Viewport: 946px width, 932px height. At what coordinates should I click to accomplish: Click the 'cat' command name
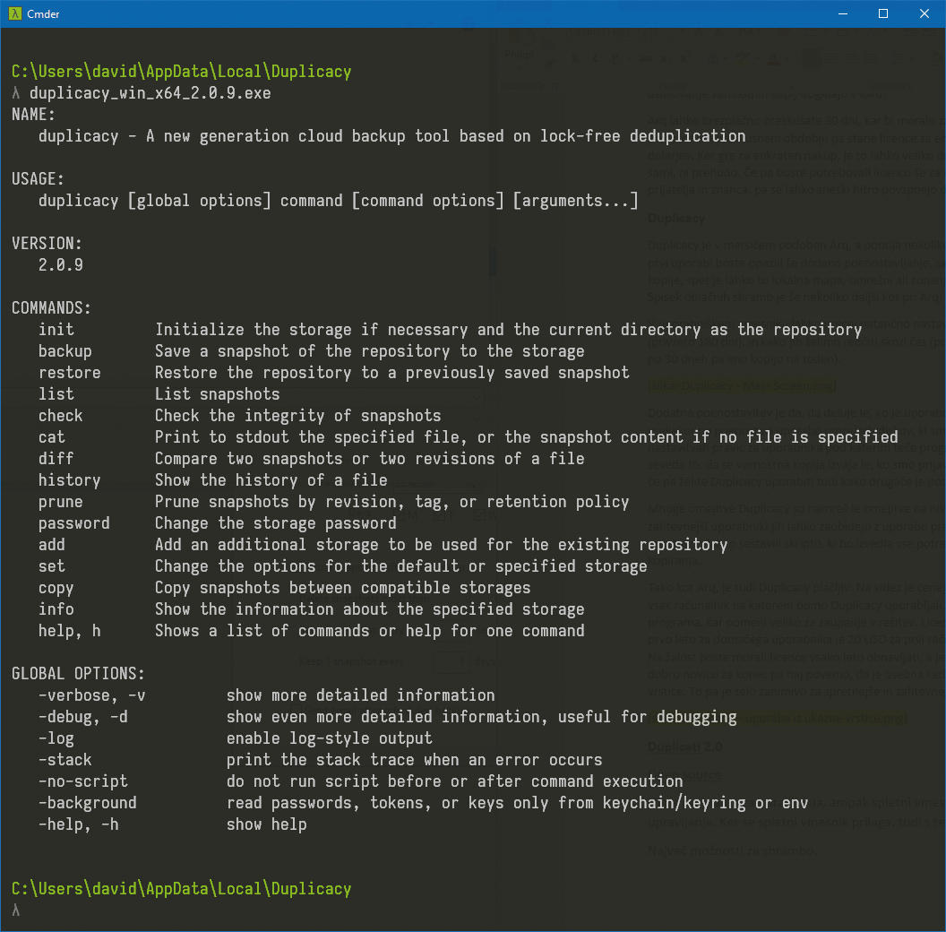(51, 437)
